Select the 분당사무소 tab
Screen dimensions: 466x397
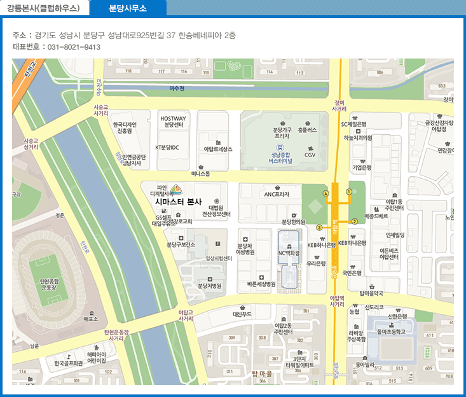click(128, 8)
